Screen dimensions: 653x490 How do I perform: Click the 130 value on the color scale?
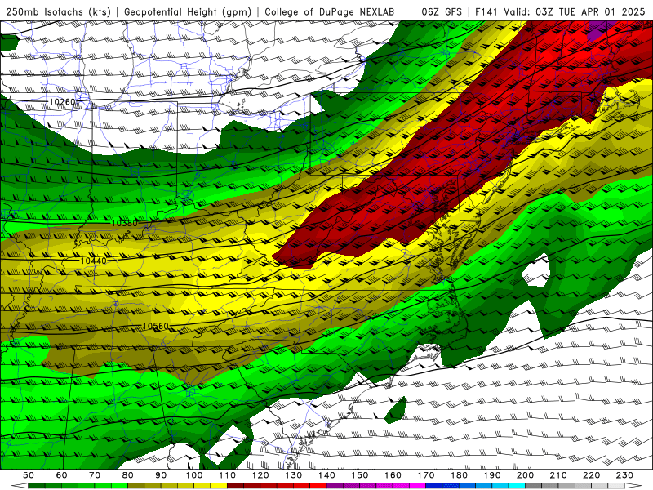point(293,475)
